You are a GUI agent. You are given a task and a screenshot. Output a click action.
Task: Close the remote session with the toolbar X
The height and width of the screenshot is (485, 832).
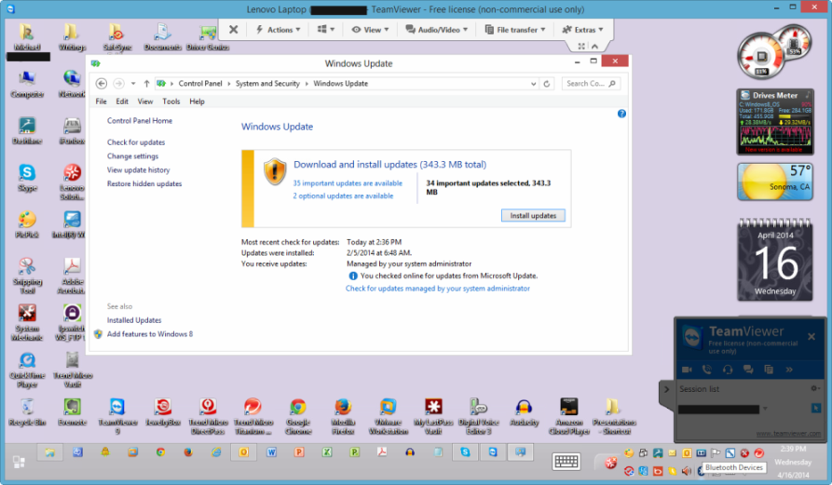[x=233, y=30]
